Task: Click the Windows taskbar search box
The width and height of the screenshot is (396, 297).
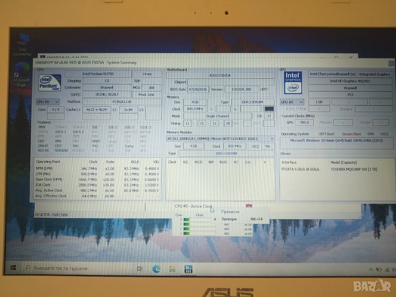Action: pyautogui.click(x=77, y=268)
